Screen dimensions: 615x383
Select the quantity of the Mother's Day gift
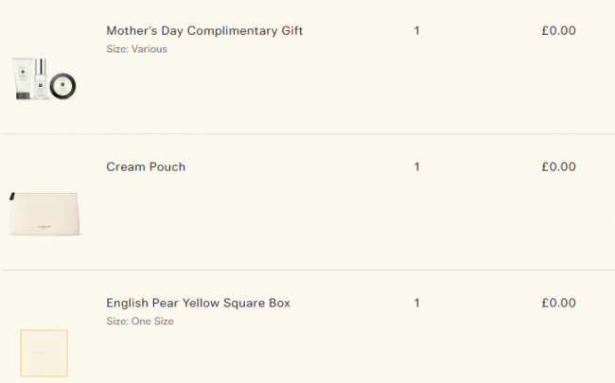(416, 31)
